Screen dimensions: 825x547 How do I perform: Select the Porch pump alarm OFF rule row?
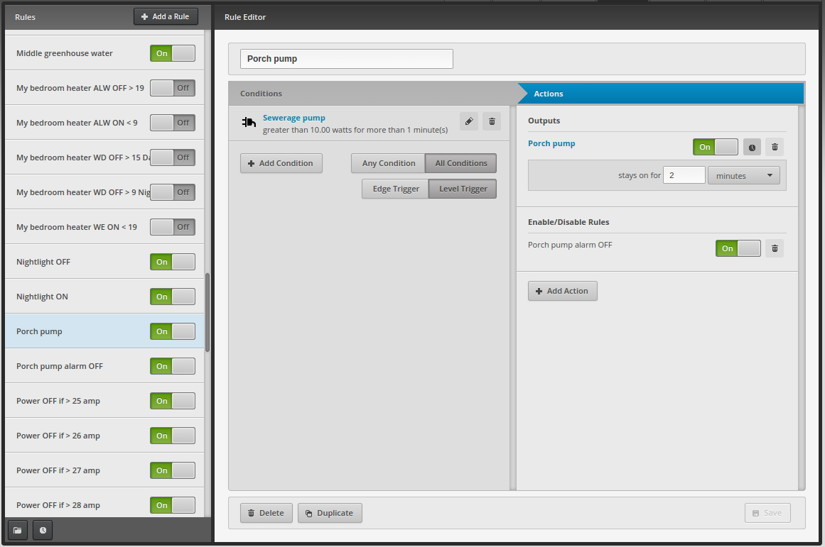click(104, 365)
